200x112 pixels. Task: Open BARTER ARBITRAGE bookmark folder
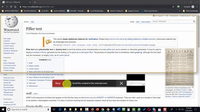click(10, 11)
